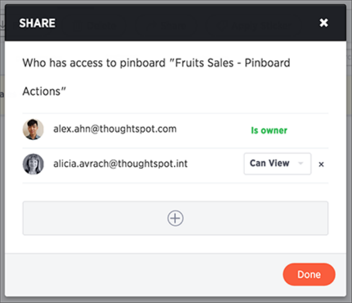
Task: Select the alex.ahn@thoughtspot.com email text
Action: tap(114, 129)
